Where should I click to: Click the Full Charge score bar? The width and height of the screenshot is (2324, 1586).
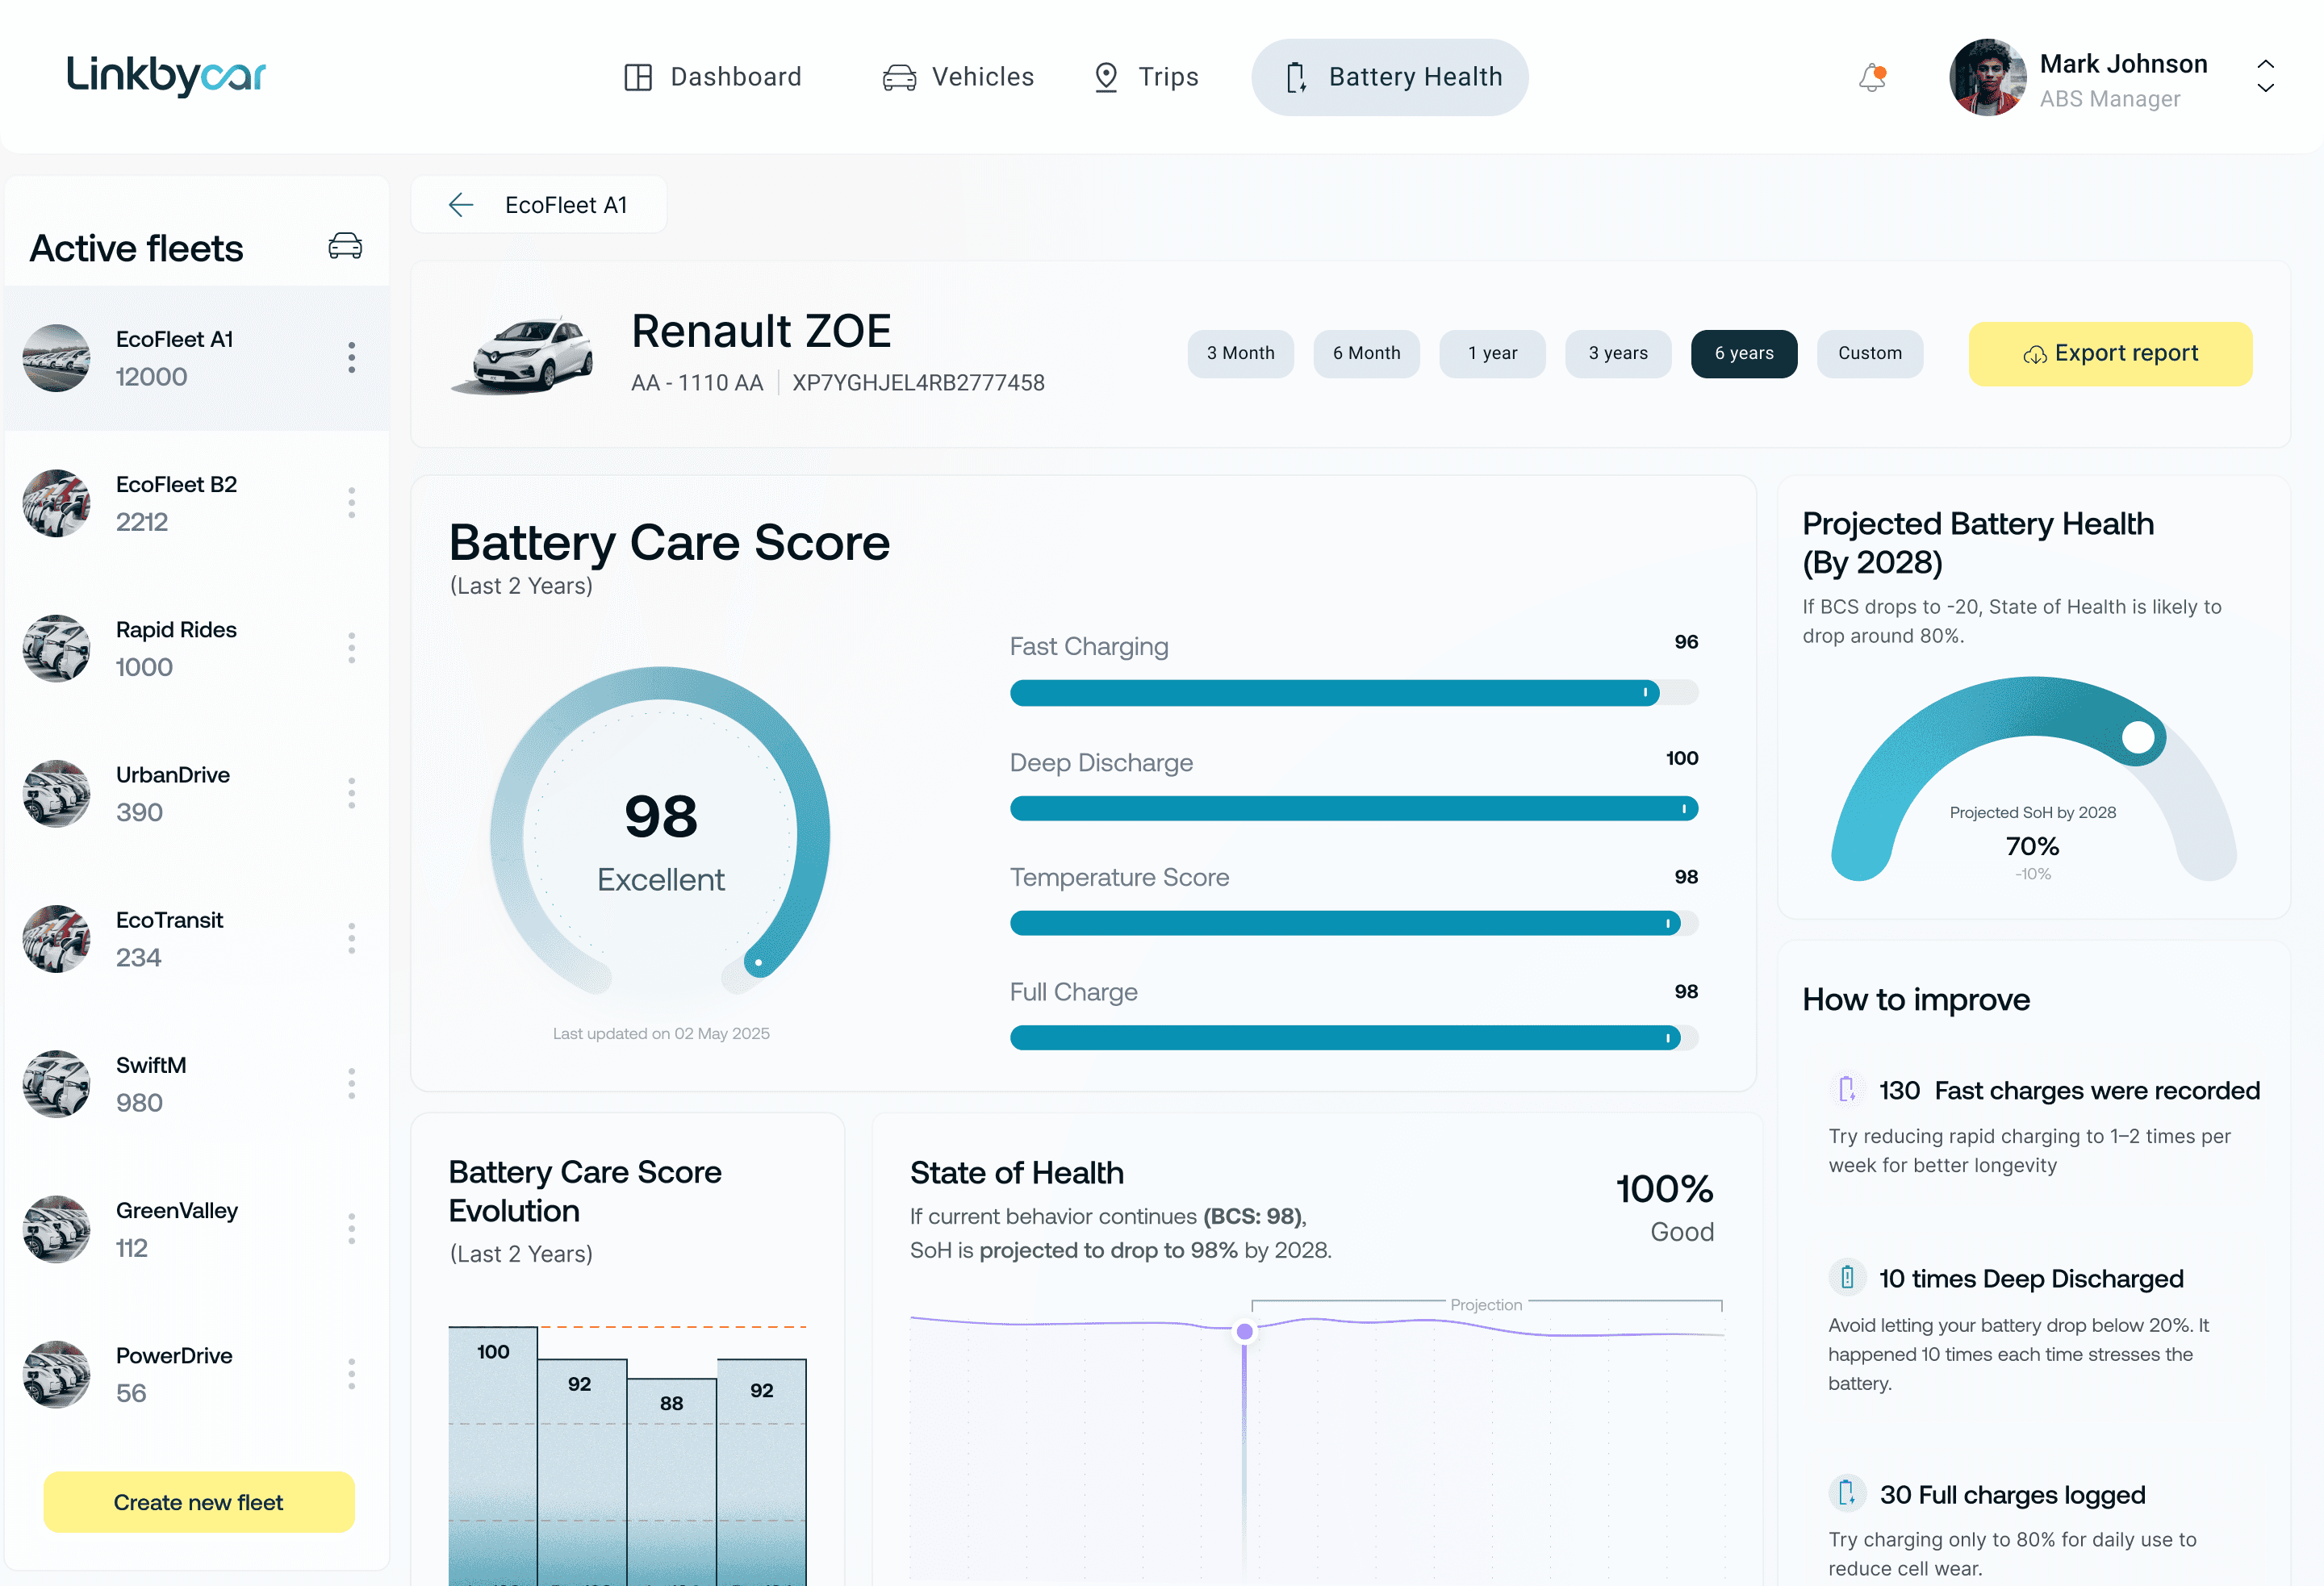[x=1354, y=1038]
